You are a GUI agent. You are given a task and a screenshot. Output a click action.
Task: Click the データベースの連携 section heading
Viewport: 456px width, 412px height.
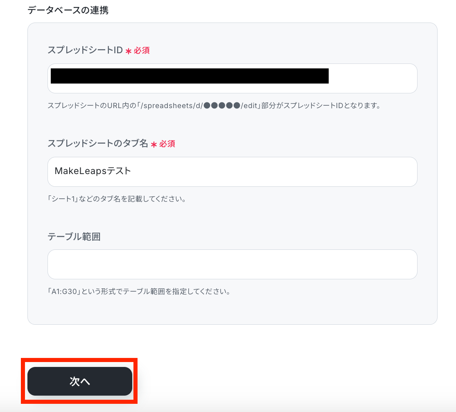tap(68, 10)
